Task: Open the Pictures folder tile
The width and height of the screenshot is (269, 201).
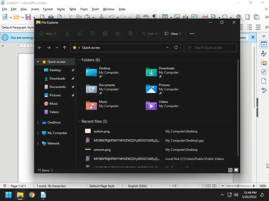Action: tap(162, 89)
